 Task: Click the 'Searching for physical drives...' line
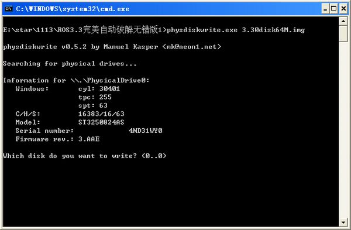click(70, 64)
